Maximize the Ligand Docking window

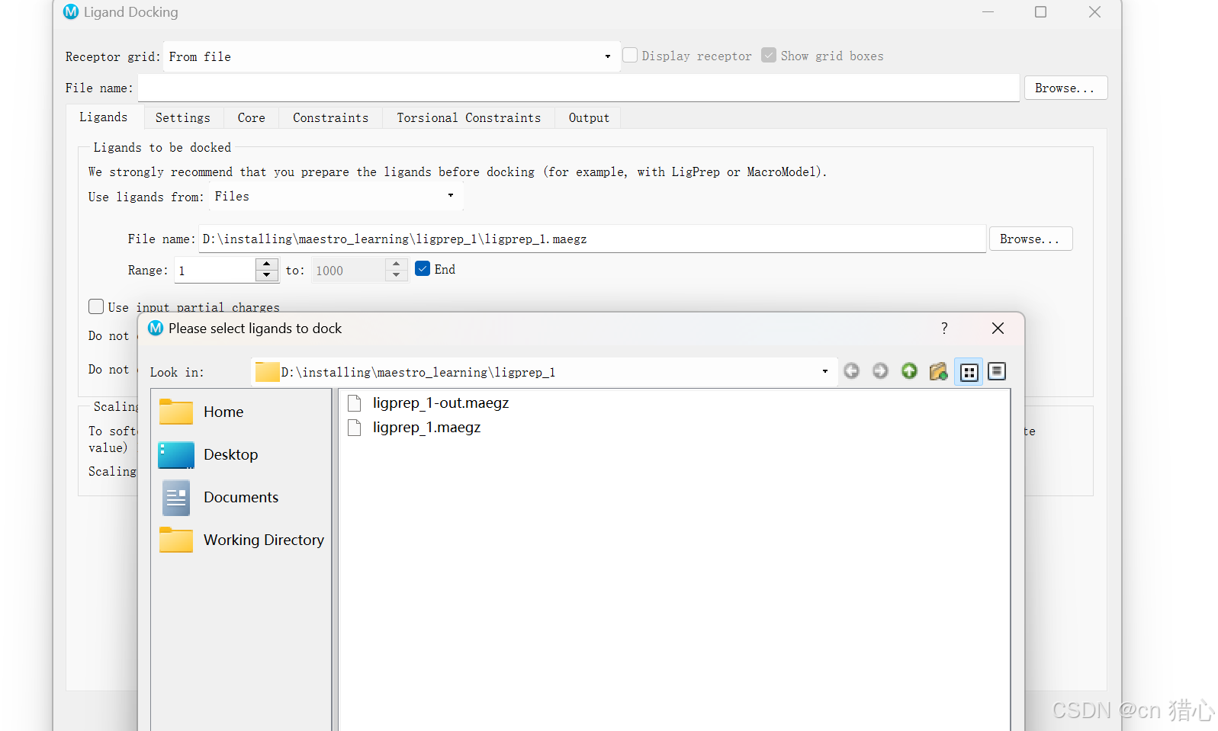point(1040,12)
